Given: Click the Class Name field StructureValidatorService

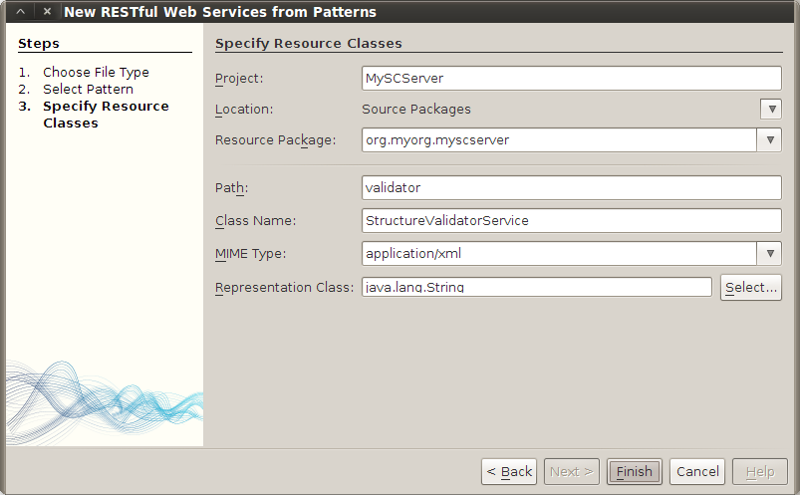Looking at the screenshot, I should (x=571, y=220).
